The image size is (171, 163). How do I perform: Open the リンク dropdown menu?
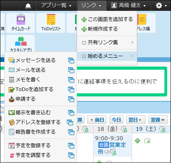coord(92,5)
